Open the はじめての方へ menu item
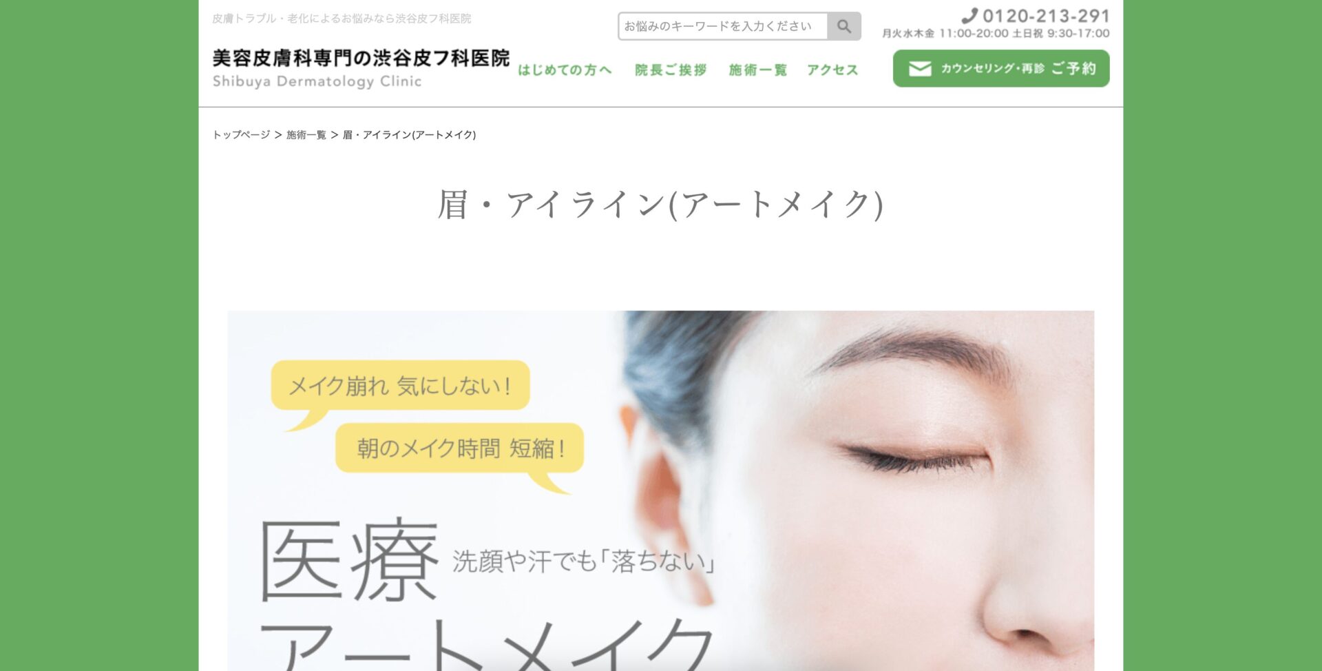This screenshot has width=1322, height=671. pyautogui.click(x=565, y=70)
